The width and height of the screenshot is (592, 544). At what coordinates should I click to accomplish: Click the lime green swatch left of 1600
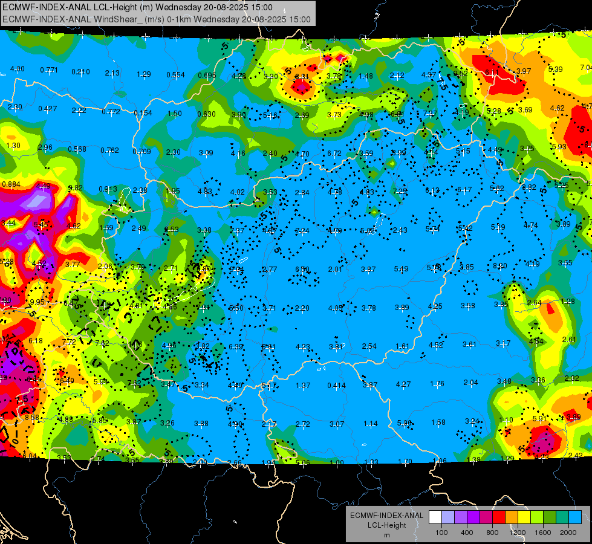pos(537,517)
